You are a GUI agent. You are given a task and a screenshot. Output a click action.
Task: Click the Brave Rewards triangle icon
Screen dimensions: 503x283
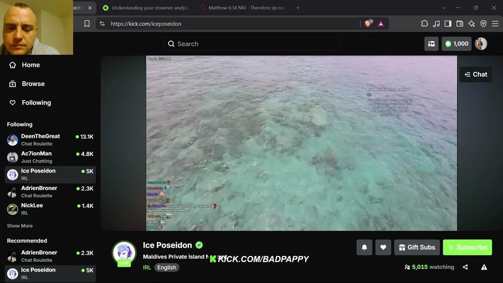(x=381, y=24)
